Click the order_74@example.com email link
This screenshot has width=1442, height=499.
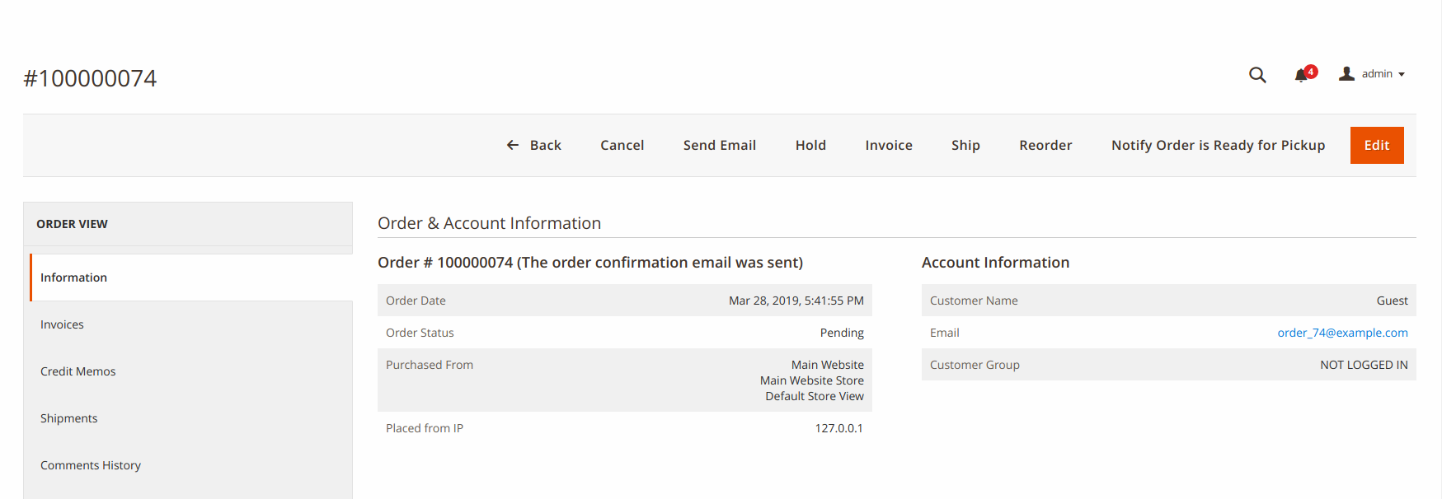point(1342,333)
